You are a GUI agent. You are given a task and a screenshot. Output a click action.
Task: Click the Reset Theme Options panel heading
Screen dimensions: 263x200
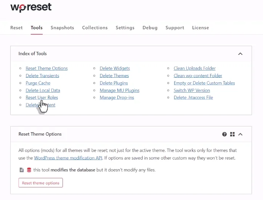pos(40,134)
